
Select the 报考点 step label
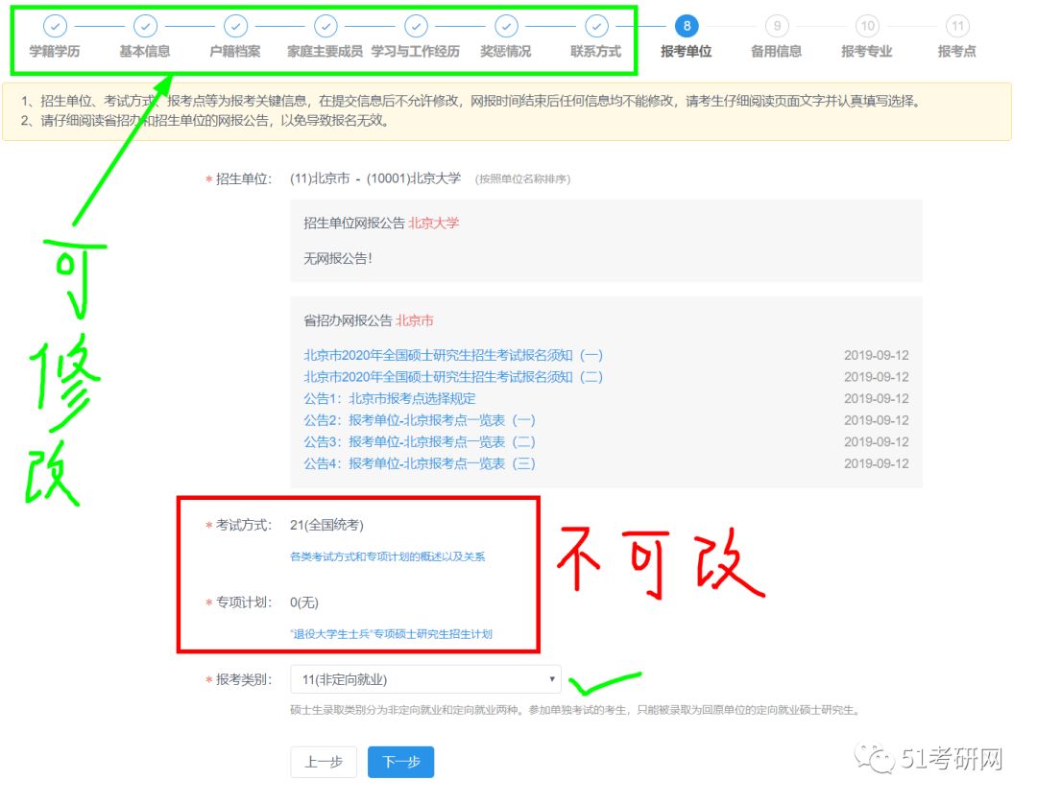957,52
